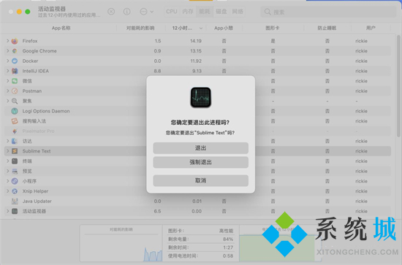Click the process info toolbar icon

126,12
